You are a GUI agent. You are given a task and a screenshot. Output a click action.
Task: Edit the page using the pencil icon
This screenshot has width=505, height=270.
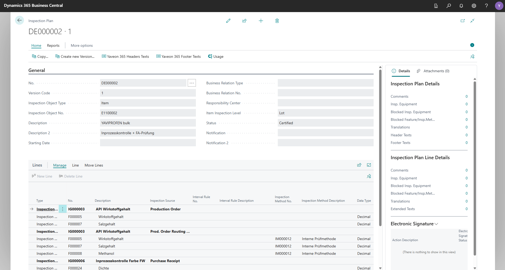pyautogui.click(x=228, y=20)
